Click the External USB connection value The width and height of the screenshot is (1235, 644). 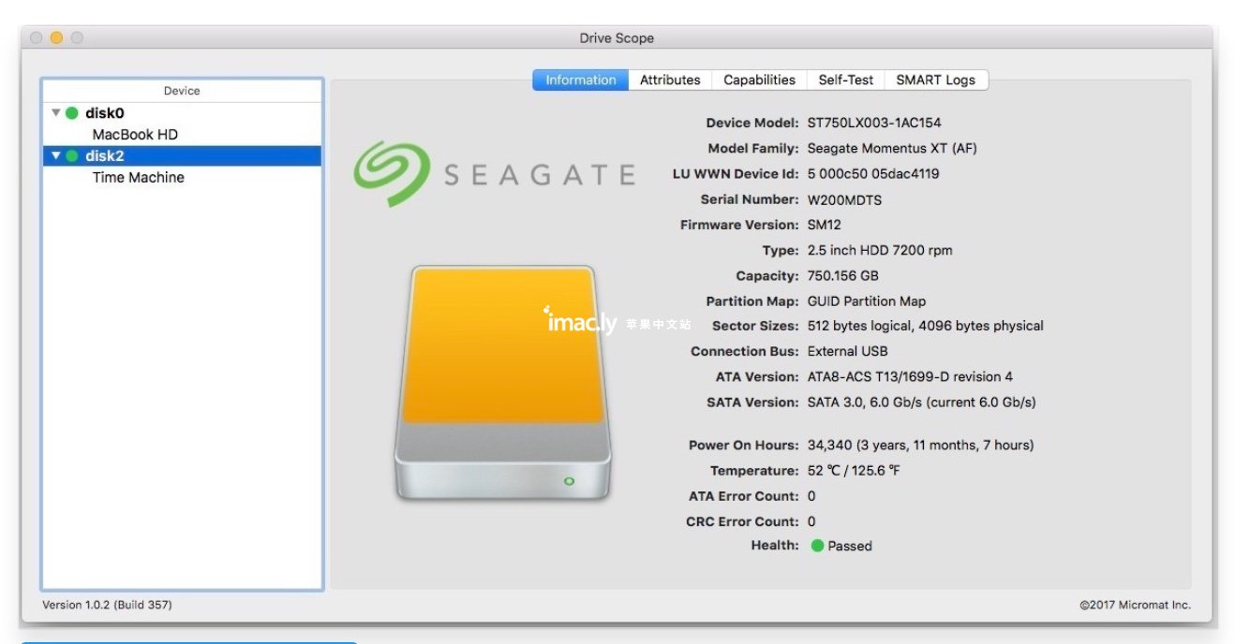point(847,351)
